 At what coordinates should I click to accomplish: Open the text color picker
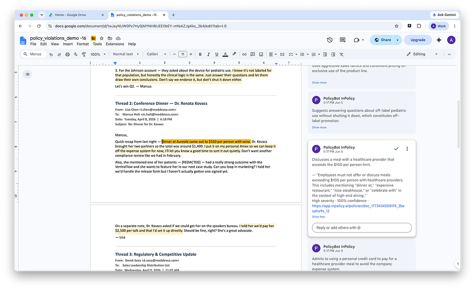(x=225, y=55)
